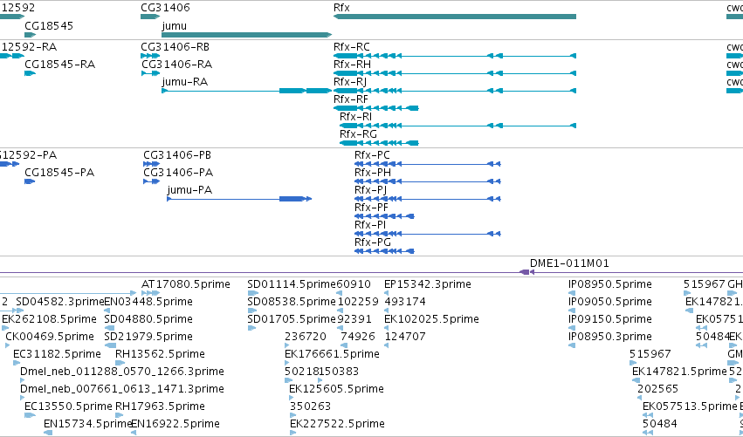Click the AT17080.5prime EST label
The width and height of the screenshot is (743, 437).
186,284
